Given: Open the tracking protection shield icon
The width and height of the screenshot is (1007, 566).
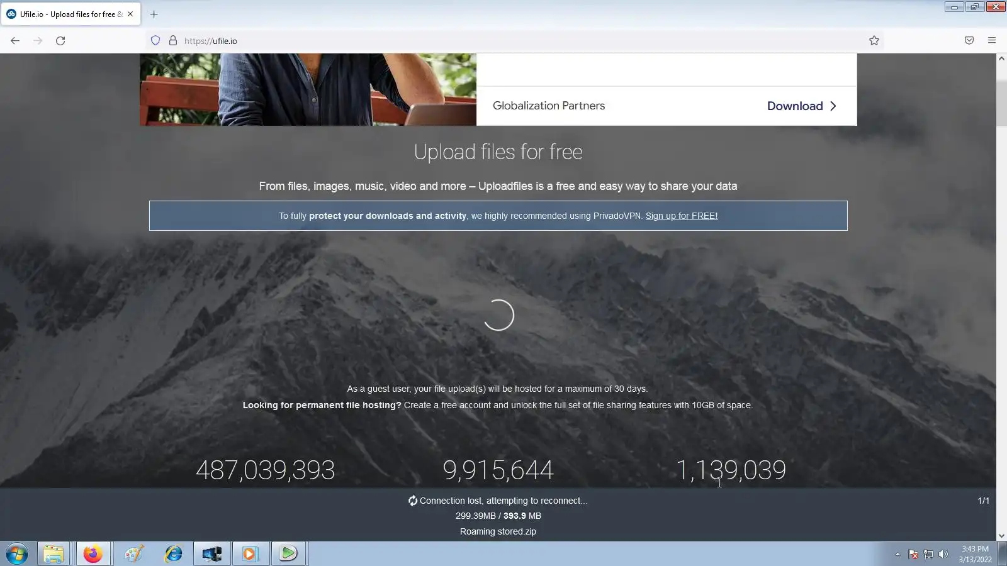Looking at the screenshot, I should point(155,41).
